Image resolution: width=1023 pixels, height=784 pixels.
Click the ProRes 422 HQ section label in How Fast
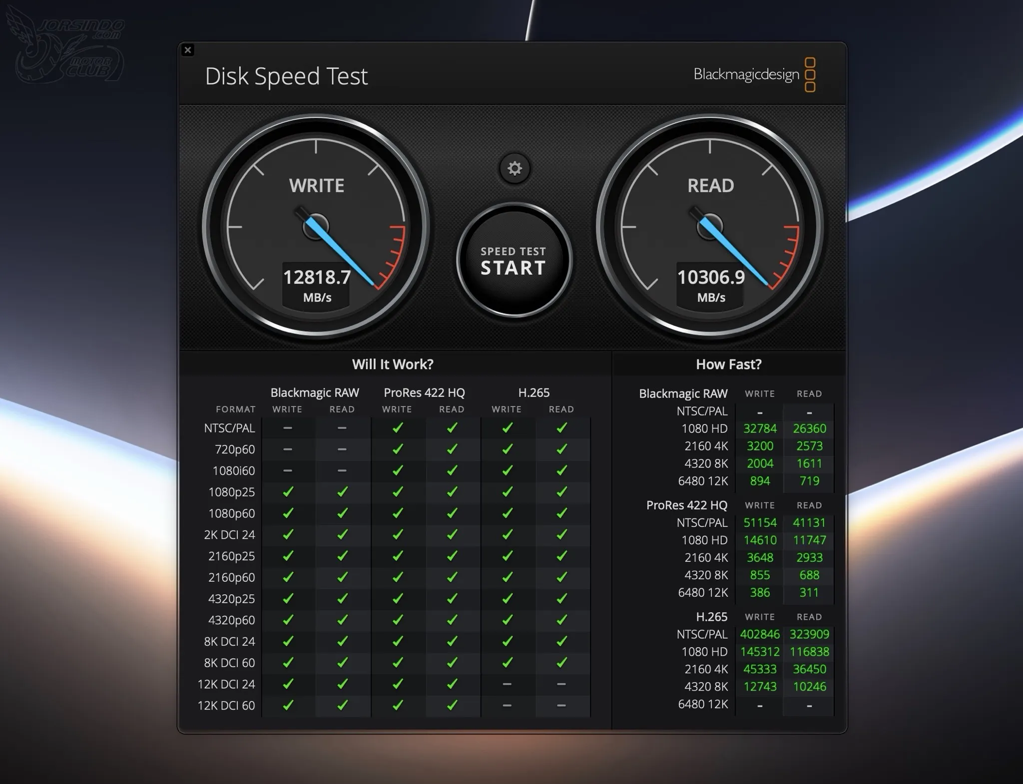click(x=687, y=505)
